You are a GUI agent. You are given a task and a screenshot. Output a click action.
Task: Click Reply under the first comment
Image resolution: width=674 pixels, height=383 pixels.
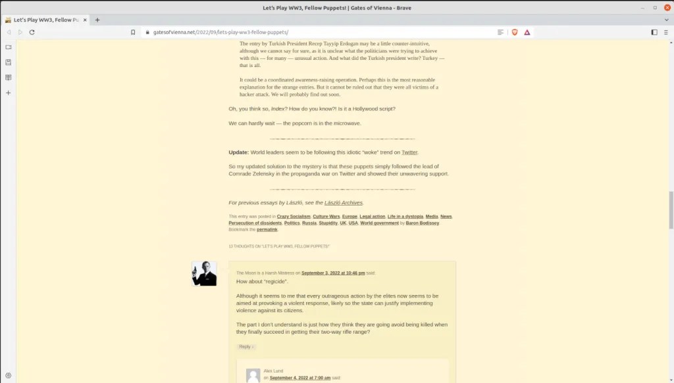tap(246, 347)
